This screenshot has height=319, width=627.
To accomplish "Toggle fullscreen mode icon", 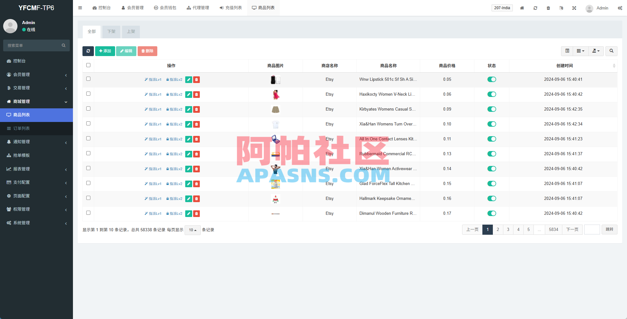I will (574, 8).
